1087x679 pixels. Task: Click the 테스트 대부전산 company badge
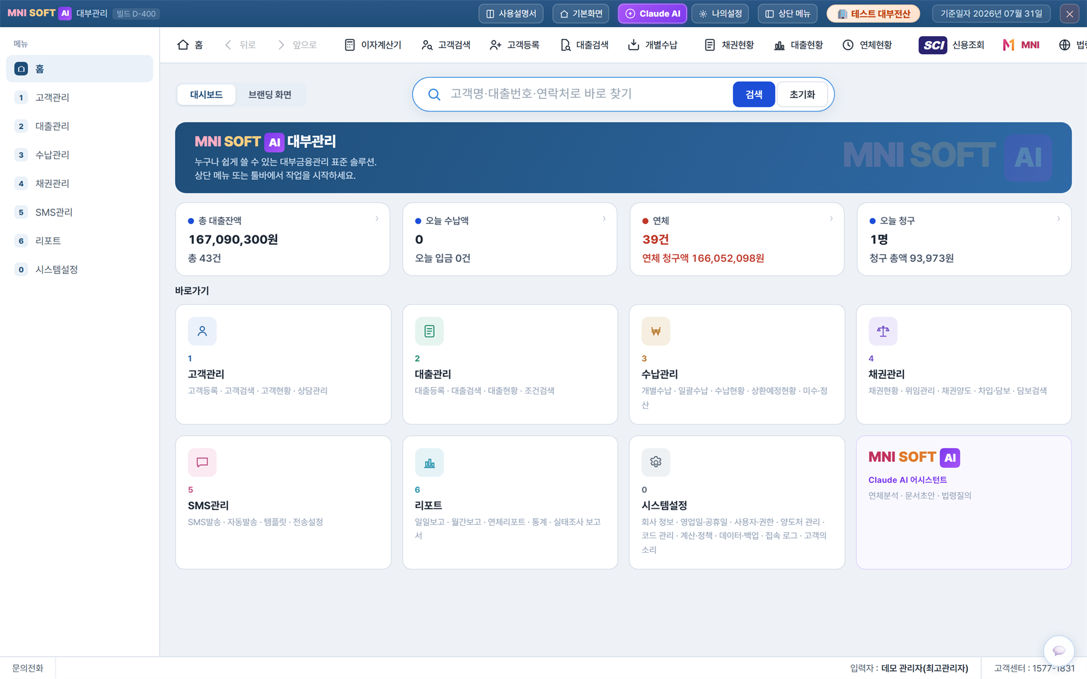click(x=873, y=13)
